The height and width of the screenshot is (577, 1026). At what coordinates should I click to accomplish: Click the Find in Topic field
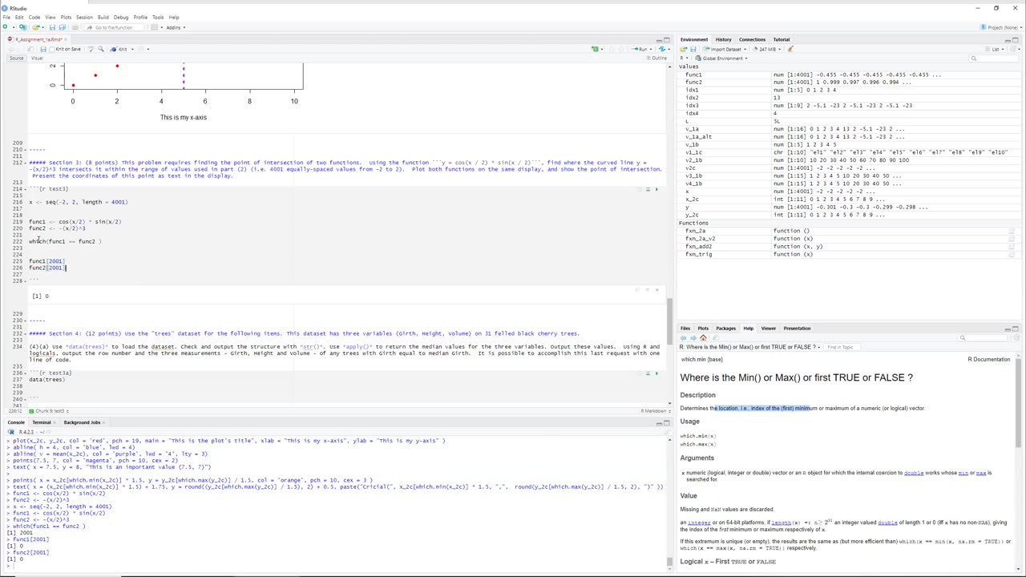coord(843,347)
